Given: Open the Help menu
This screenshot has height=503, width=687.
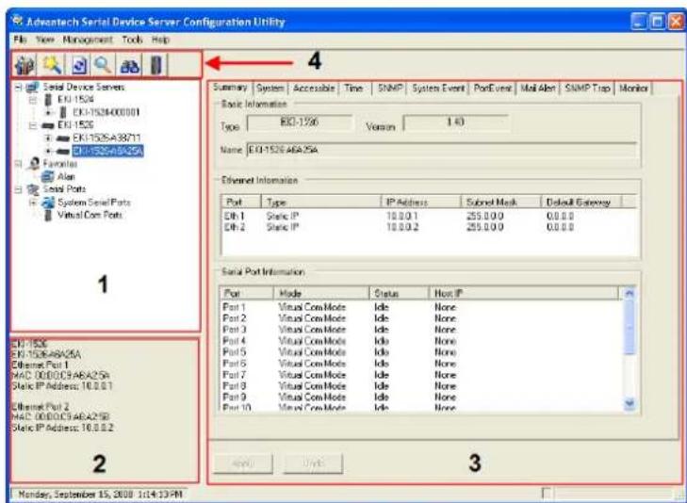Looking at the screenshot, I should pyautogui.click(x=160, y=40).
